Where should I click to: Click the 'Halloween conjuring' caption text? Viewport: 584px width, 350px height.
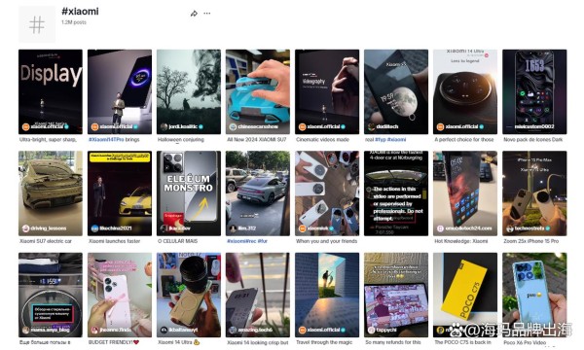click(x=181, y=139)
